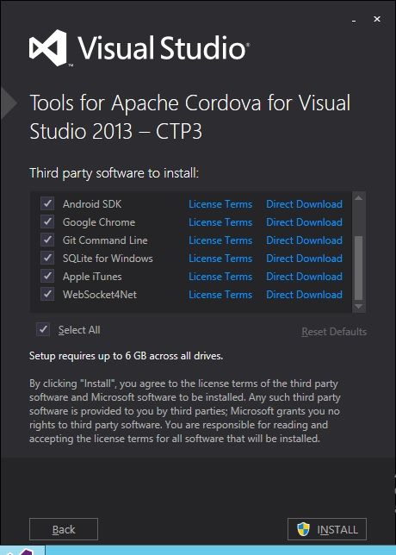Open License Terms for Android SDK

coord(220,204)
